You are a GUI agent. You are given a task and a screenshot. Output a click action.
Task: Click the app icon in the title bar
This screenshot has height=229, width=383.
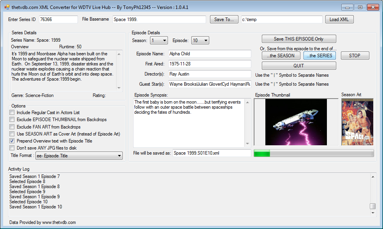[x=7, y=7]
